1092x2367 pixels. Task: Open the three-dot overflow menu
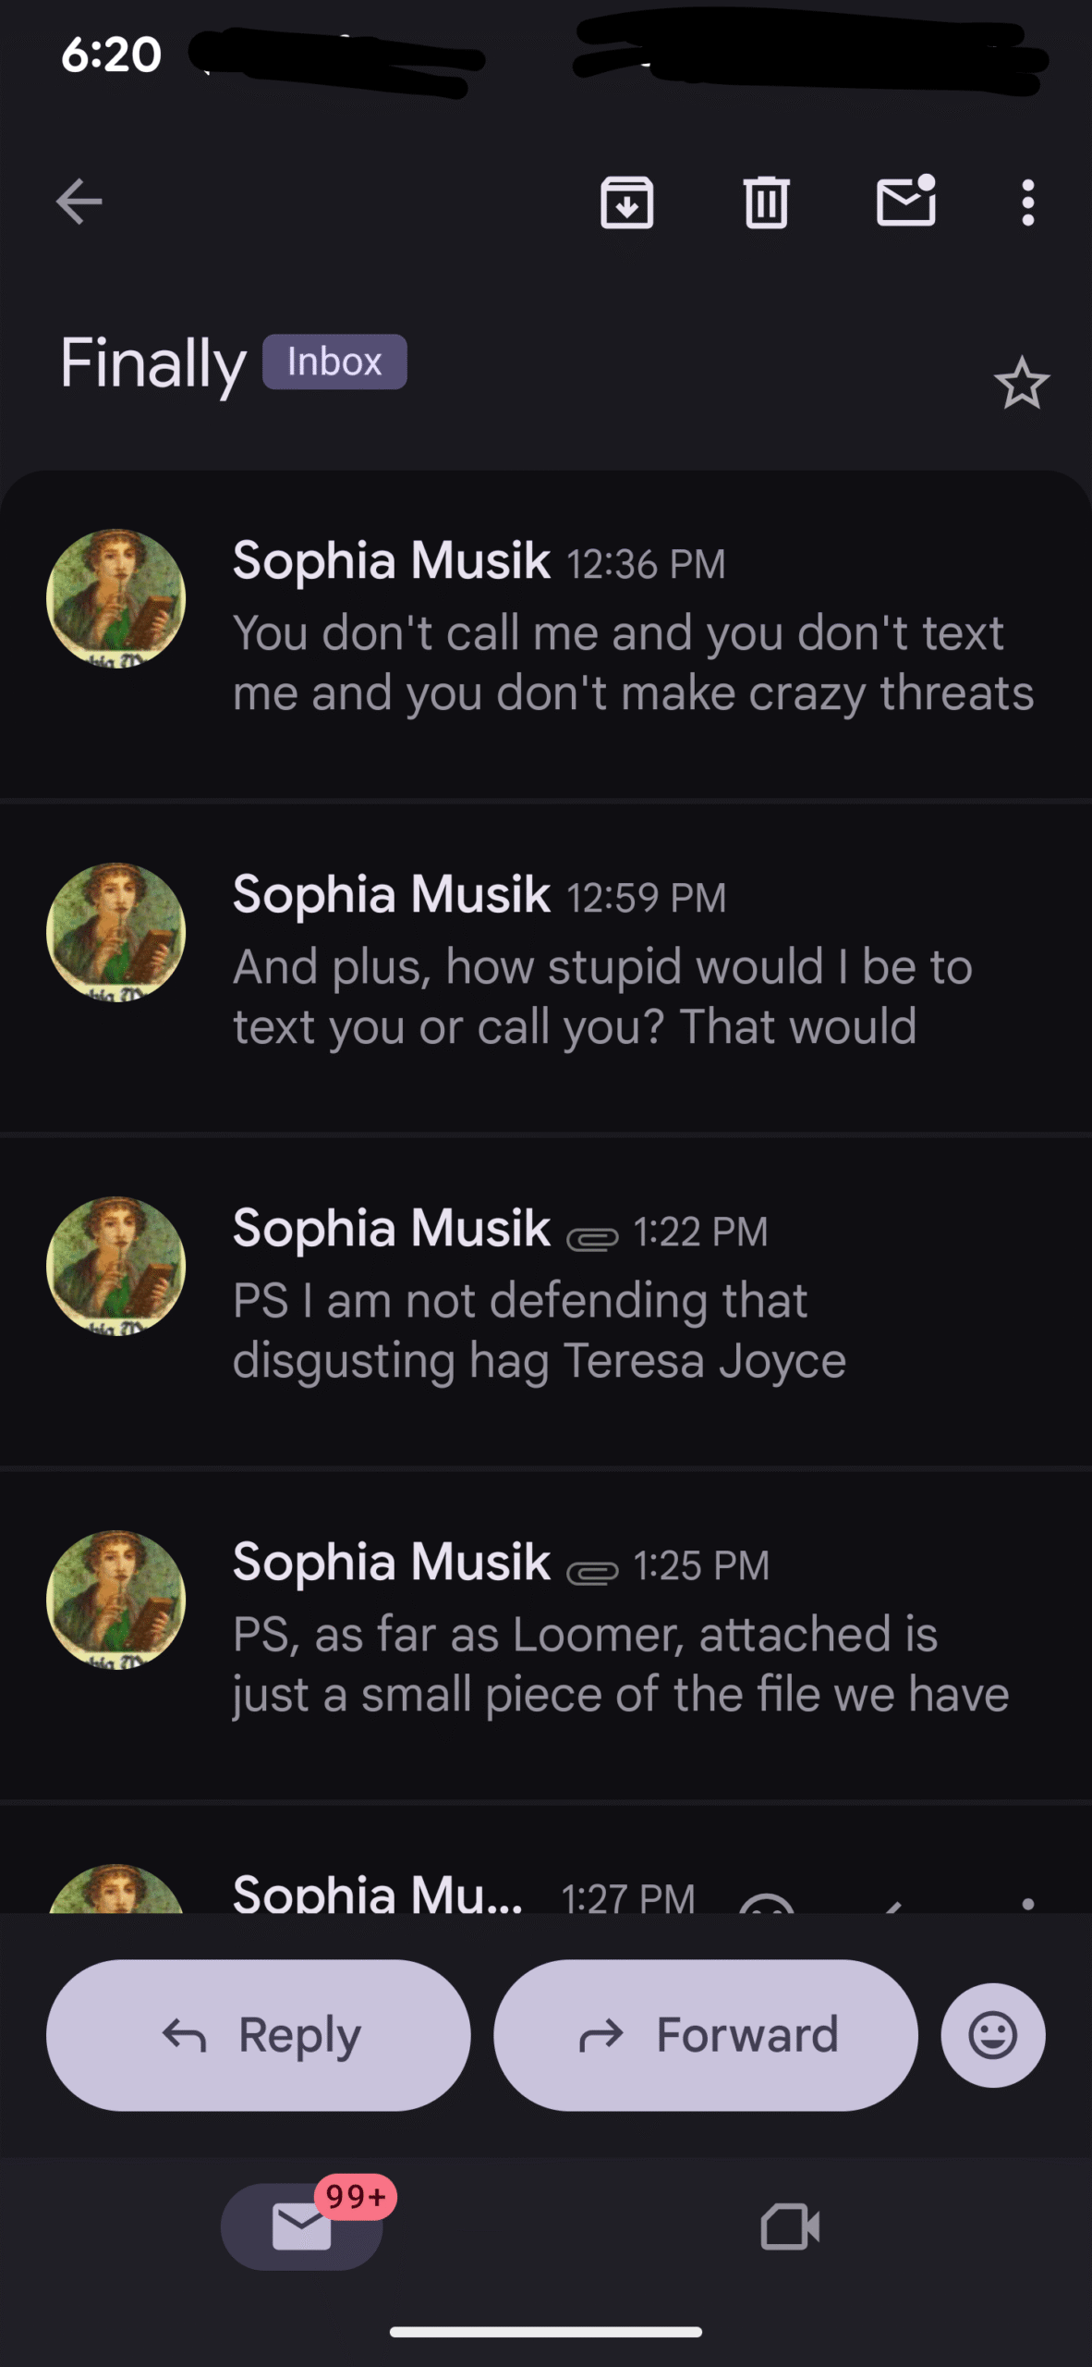coord(1027,202)
